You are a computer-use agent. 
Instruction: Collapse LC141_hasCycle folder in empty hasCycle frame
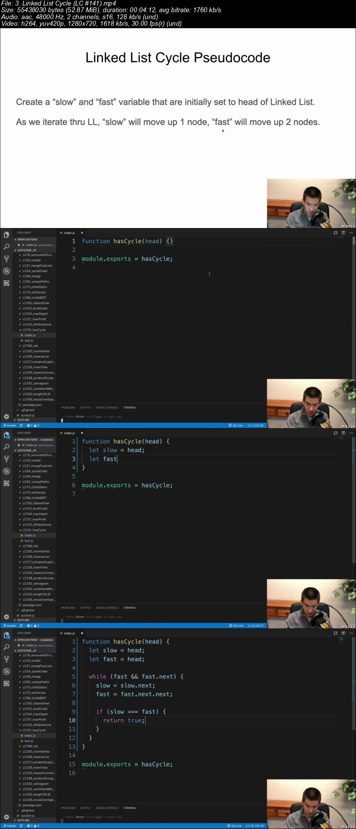click(35, 330)
